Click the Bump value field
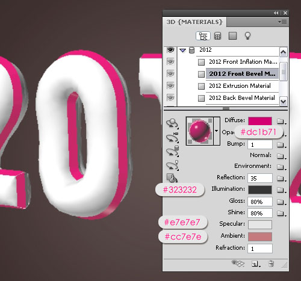The height and width of the screenshot is (281, 301). tap(260, 144)
